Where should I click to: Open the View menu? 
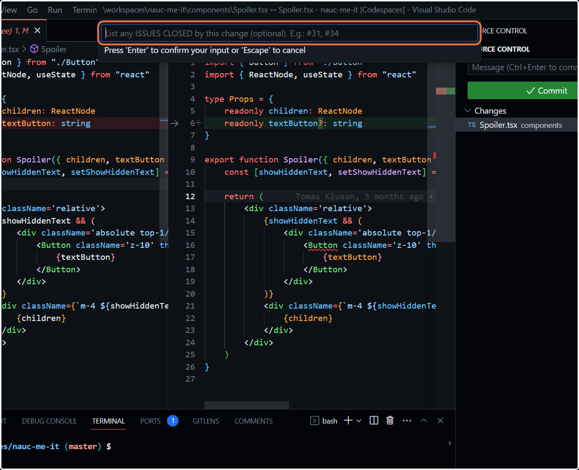tap(9, 10)
